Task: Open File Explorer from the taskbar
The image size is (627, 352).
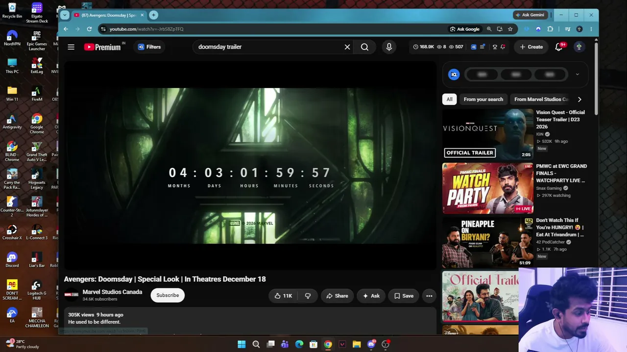Action: pyautogui.click(x=357, y=344)
